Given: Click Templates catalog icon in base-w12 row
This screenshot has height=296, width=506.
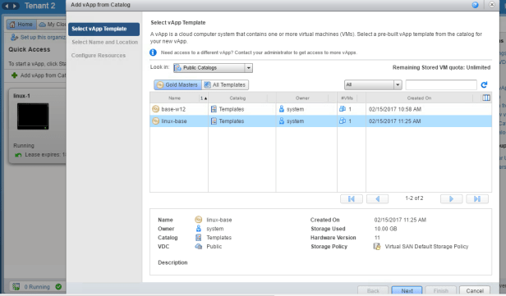Looking at the screenshot, I should point(214,109).
